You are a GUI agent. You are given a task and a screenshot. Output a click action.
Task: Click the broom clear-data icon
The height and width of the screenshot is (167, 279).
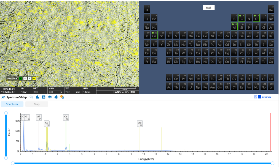click(x=56, y=97)
